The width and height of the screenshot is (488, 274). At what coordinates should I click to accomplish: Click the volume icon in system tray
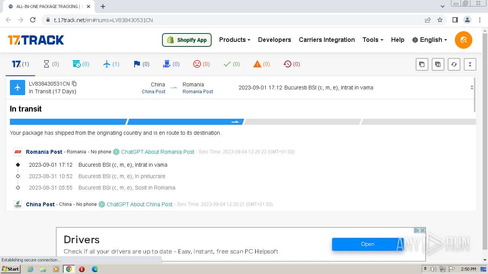tap(433, 269)
